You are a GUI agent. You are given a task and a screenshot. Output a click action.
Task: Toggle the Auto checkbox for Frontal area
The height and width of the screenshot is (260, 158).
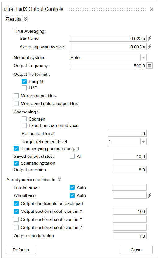pyautogui.click(x=72, y=187)
